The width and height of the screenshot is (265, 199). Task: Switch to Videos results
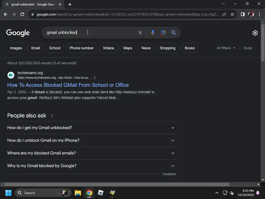[x=108, y=48]
